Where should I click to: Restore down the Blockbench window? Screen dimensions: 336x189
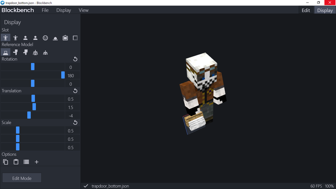tap(318, 3)
